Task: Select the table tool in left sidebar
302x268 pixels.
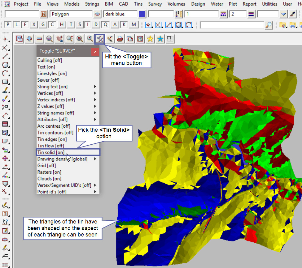Action: tap(5, 124)
